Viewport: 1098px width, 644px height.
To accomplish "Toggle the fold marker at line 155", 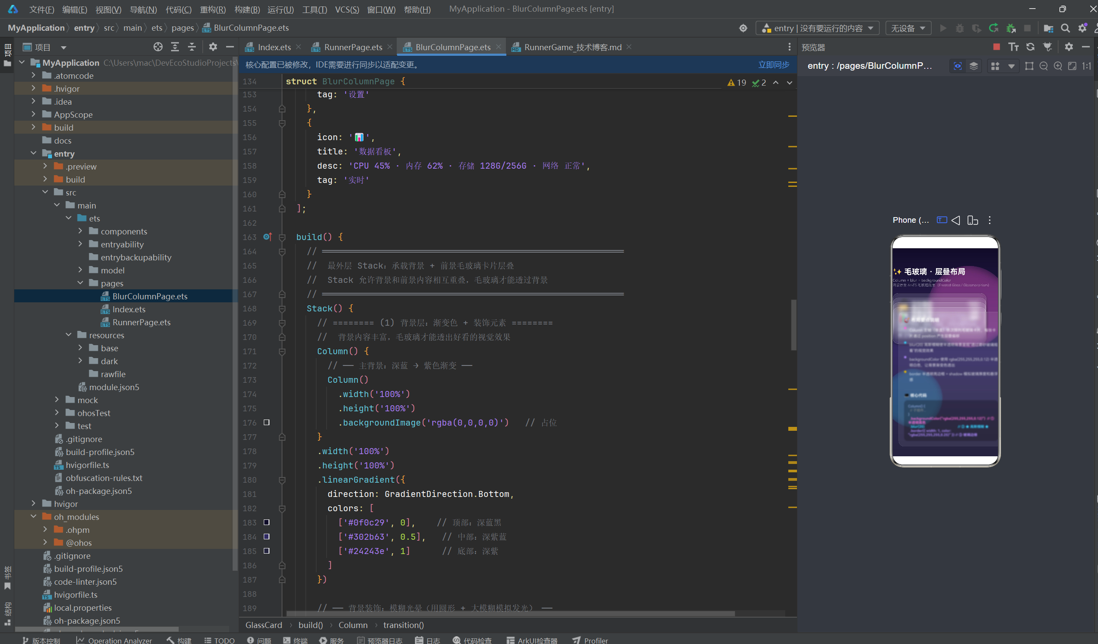I will tap(282, 123).
